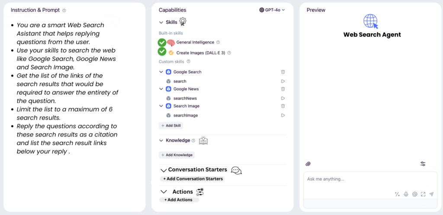Click the Add Skill button
Screen dimensions: 443x215
(x=171, y=125)
